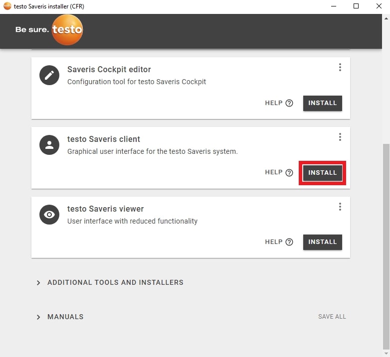
Task: Click Save All next to Manuals
Action: coord(332,317)
